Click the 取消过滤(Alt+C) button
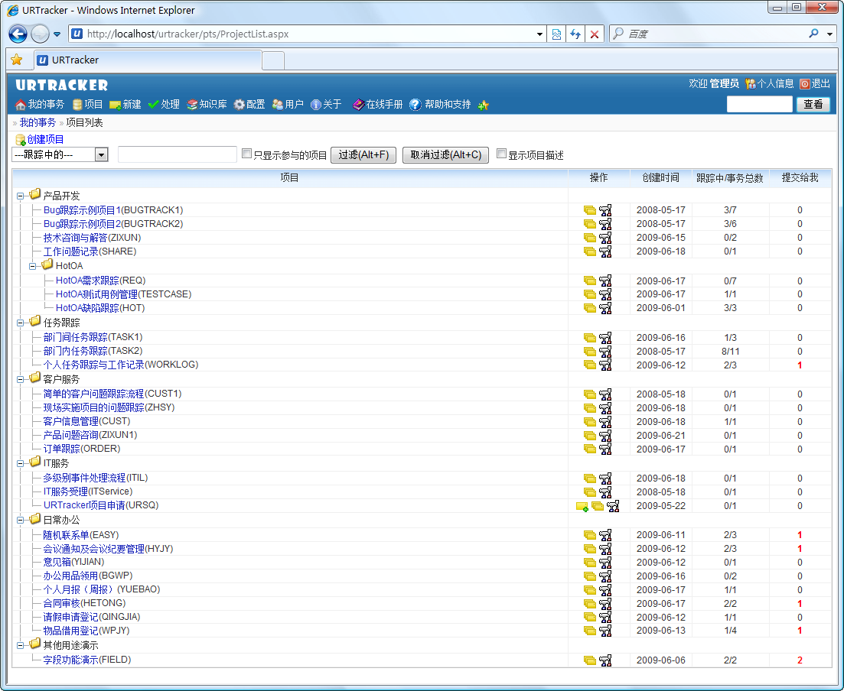Image resolution: width=844 pixels, height=691 pixels. (445, 155)
